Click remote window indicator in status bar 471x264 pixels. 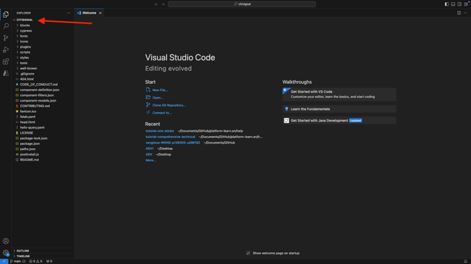[4, 261]
